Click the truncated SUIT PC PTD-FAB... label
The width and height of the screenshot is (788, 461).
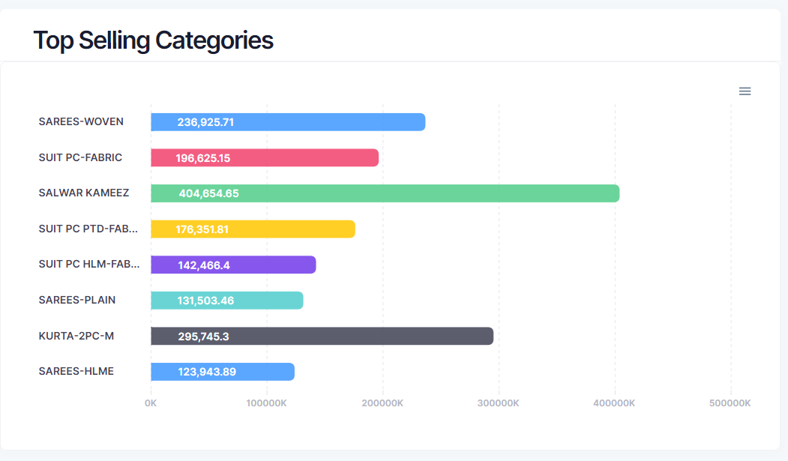pyautogui.click(x=88, y=229)
